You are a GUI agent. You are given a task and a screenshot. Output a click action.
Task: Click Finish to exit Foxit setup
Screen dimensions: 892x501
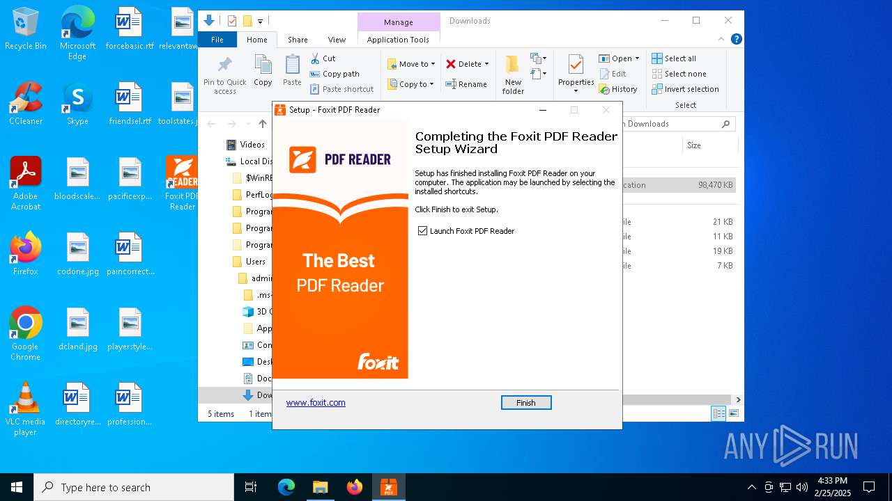[526, 403]
